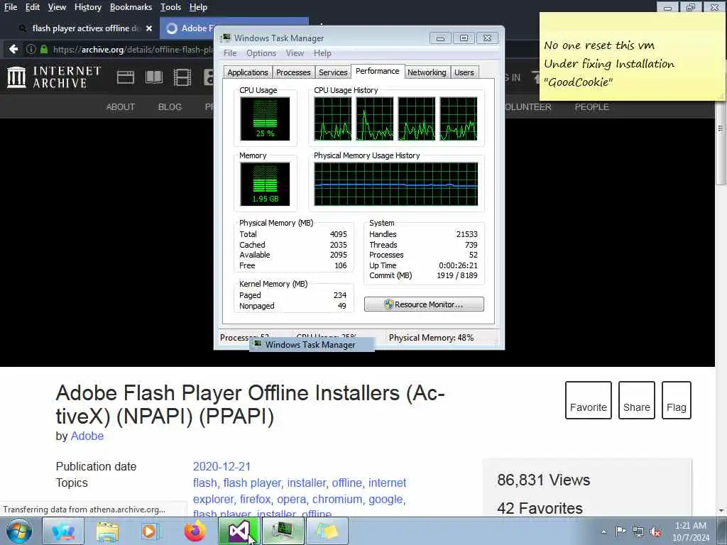Open the Audio speaker icon in Archive nav
Viewport: 727px width, 545px height.
click(208, 77)
